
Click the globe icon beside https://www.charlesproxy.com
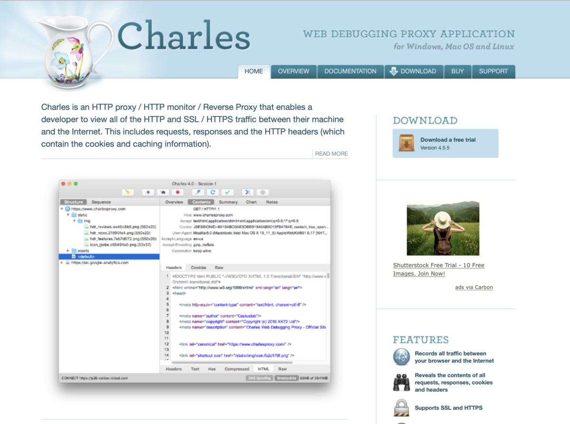67,209
